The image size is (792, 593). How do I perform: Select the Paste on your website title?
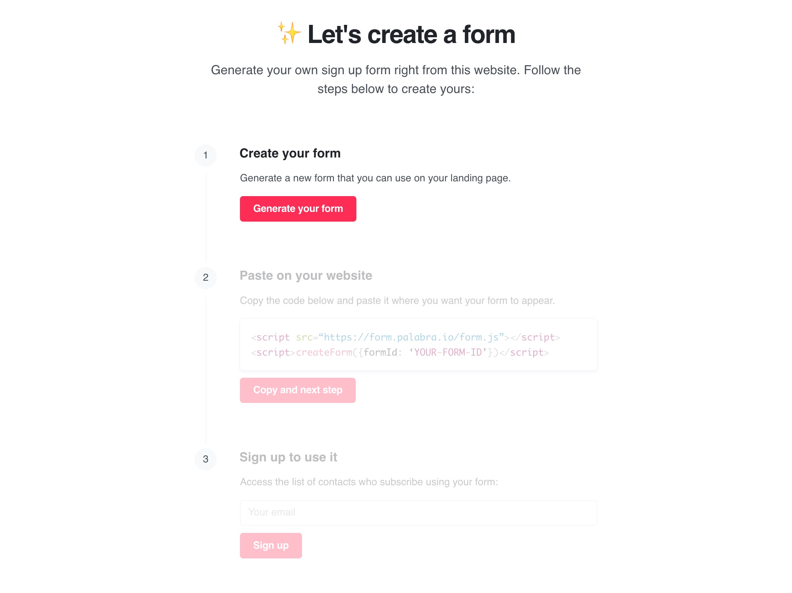[x=306, y=276]
